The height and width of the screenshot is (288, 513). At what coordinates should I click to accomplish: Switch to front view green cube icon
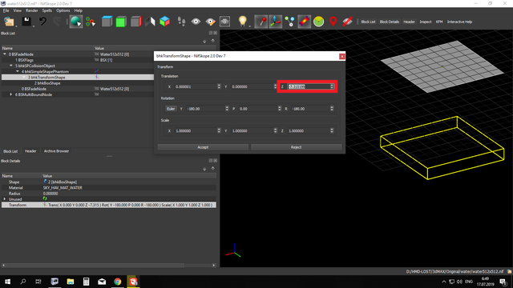click(121, 22)
